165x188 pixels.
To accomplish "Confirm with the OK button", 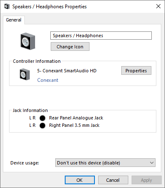I will (80, 180).
